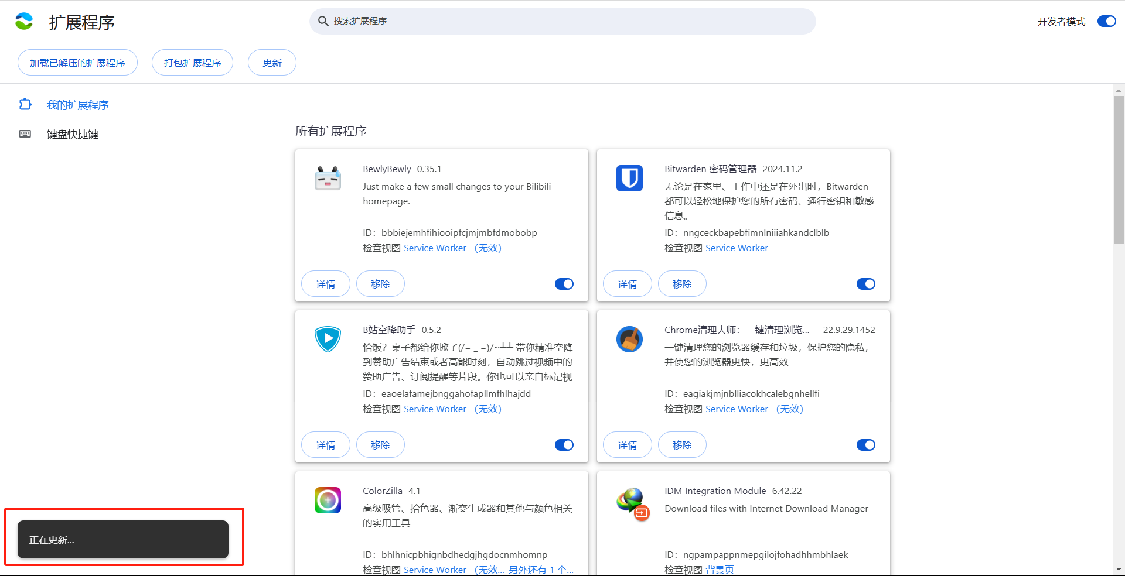Click the B站空降助手 play icon

328,339
